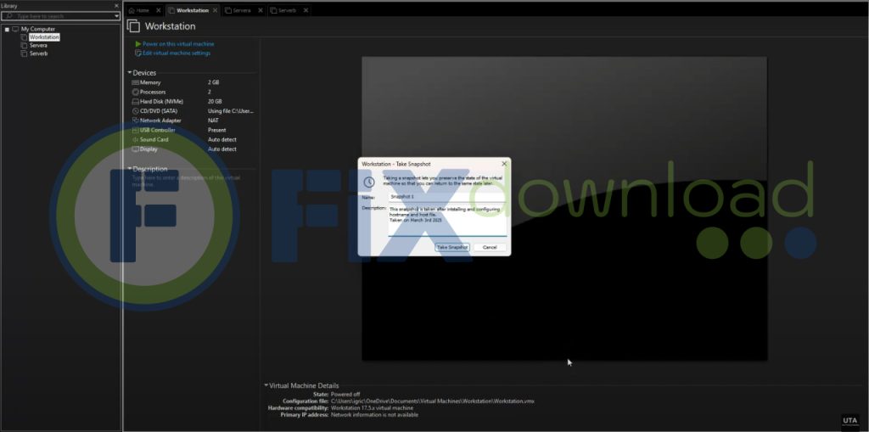Collapse the Virtual Machine Details section
The image size is (869, 432).
pos(266,385)
